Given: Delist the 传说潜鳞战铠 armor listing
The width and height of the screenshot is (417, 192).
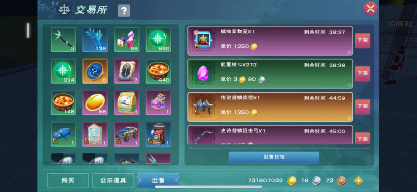Looking at the screenshot, I should coord(363,107).
